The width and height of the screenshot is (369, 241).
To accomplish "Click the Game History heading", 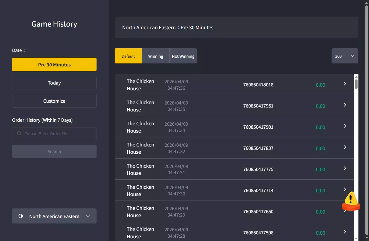I will point(54,24).
